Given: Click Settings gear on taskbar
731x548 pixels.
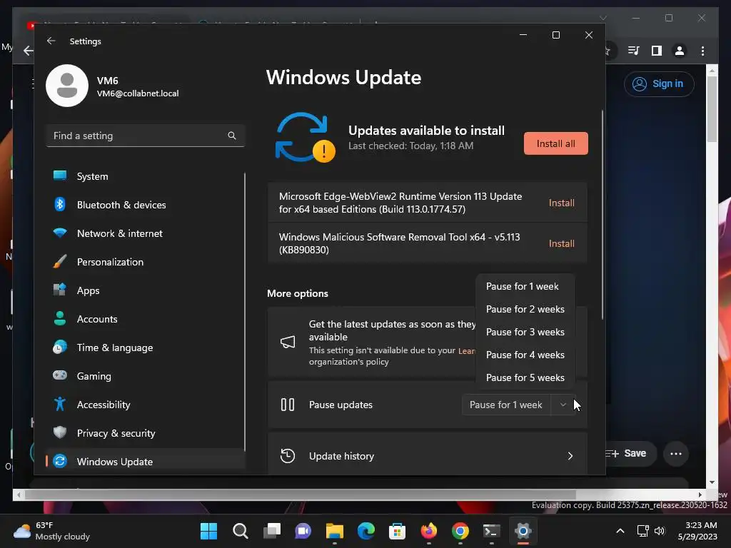Looking at the screenshot, I should click(523, 531).
